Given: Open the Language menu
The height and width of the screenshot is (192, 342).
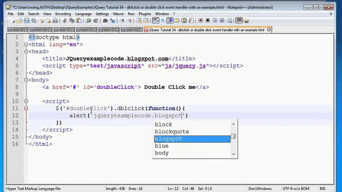Looking at the screenshot, I should 83,14.
